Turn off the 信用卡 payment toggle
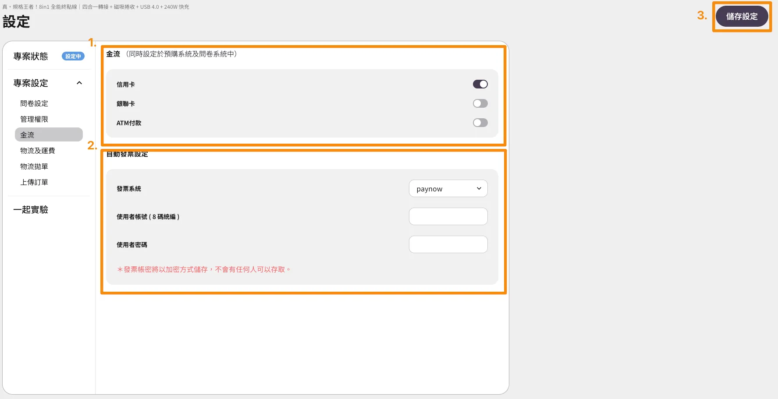Screen dimensions: 778x399 click(480, 84)
